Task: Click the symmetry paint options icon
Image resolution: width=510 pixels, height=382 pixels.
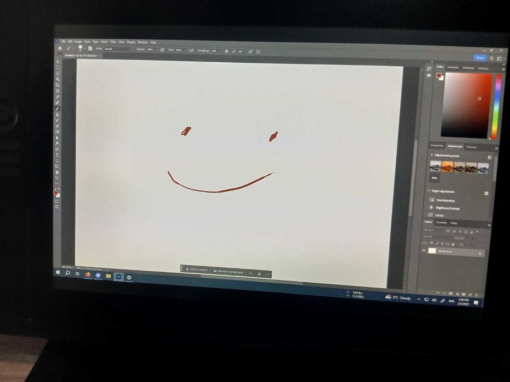Action: (258, 52)
